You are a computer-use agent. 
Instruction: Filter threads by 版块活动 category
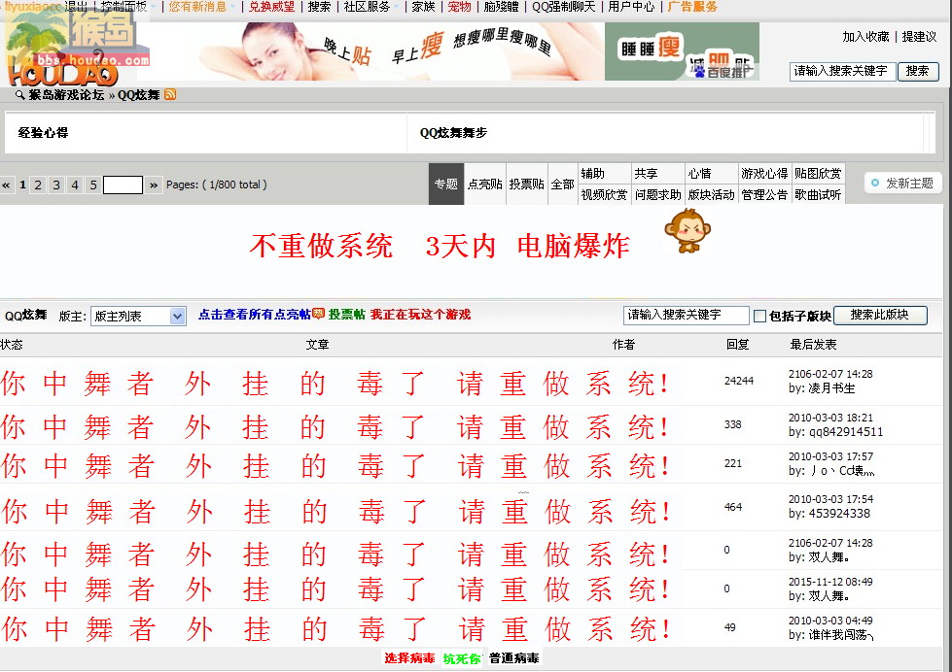pos(711,194)
